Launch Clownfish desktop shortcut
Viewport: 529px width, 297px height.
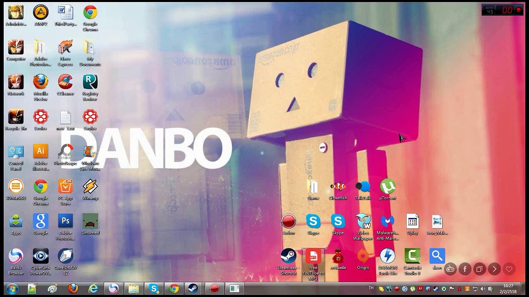[x=338, y=189]
